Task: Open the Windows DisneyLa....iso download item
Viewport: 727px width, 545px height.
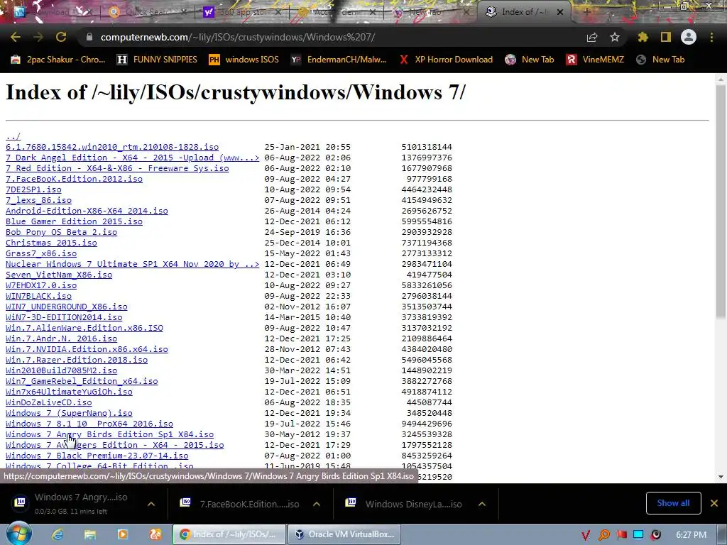Action: click(x=405, y=504)
